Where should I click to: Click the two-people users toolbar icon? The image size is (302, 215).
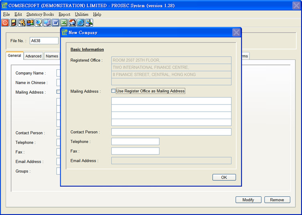pyautogui.click(x=30, y=23)
